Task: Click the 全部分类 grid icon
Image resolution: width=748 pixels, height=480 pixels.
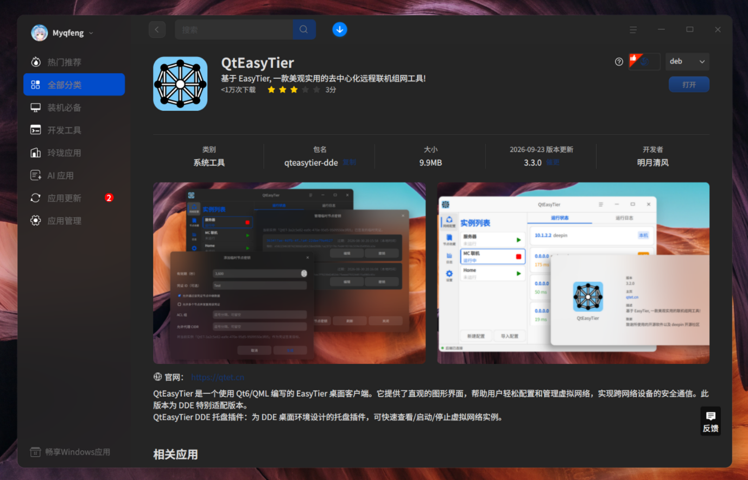Action: click(36, 85)
